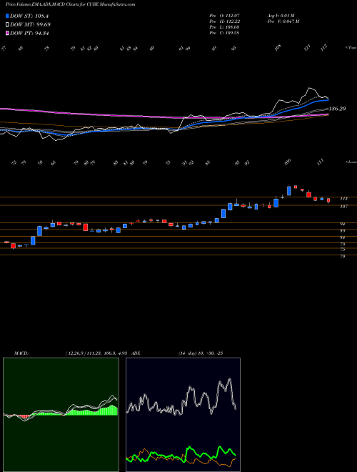Viewport: 357px width, 472px height.
Task: Open the ADX indicator chart panel
Action: point(183,415)
